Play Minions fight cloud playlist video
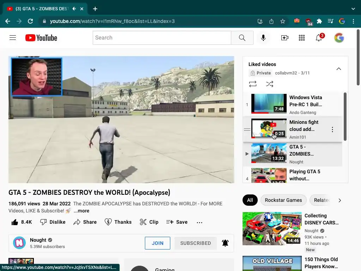 pyautogui.click(x=292, y=129)
